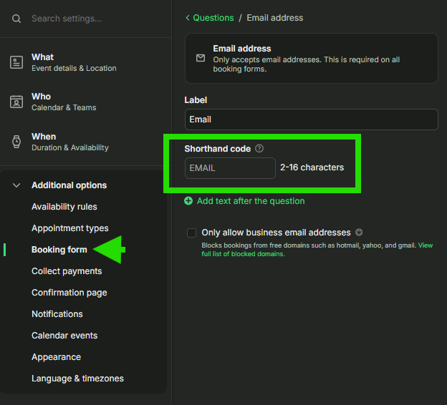Open the full list of blocked domains
Image resolution: width=447 pixels, height=405 pixels.
click(244, 254)
